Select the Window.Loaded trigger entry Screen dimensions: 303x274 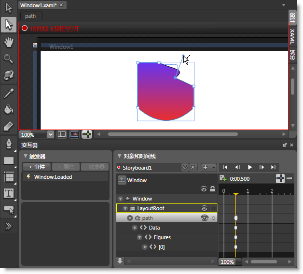(x=53, y=177)
